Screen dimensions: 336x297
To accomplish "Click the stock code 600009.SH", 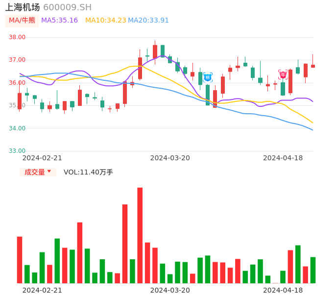I will [67, 7].
